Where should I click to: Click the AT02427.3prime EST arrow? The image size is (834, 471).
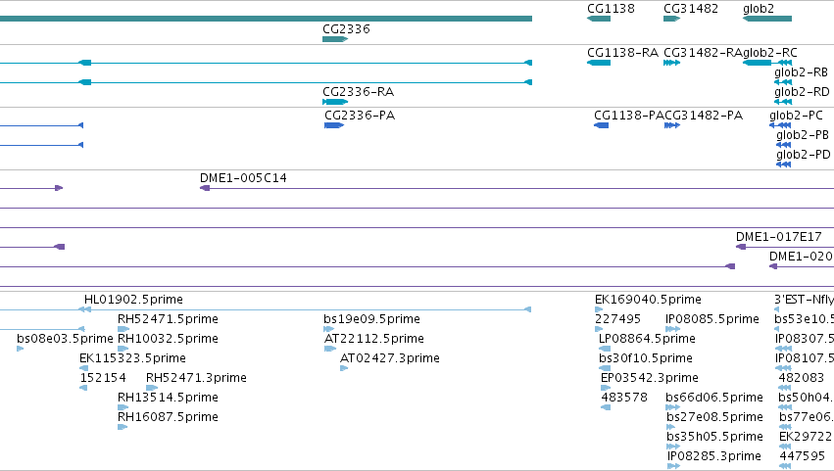point(344,368)
